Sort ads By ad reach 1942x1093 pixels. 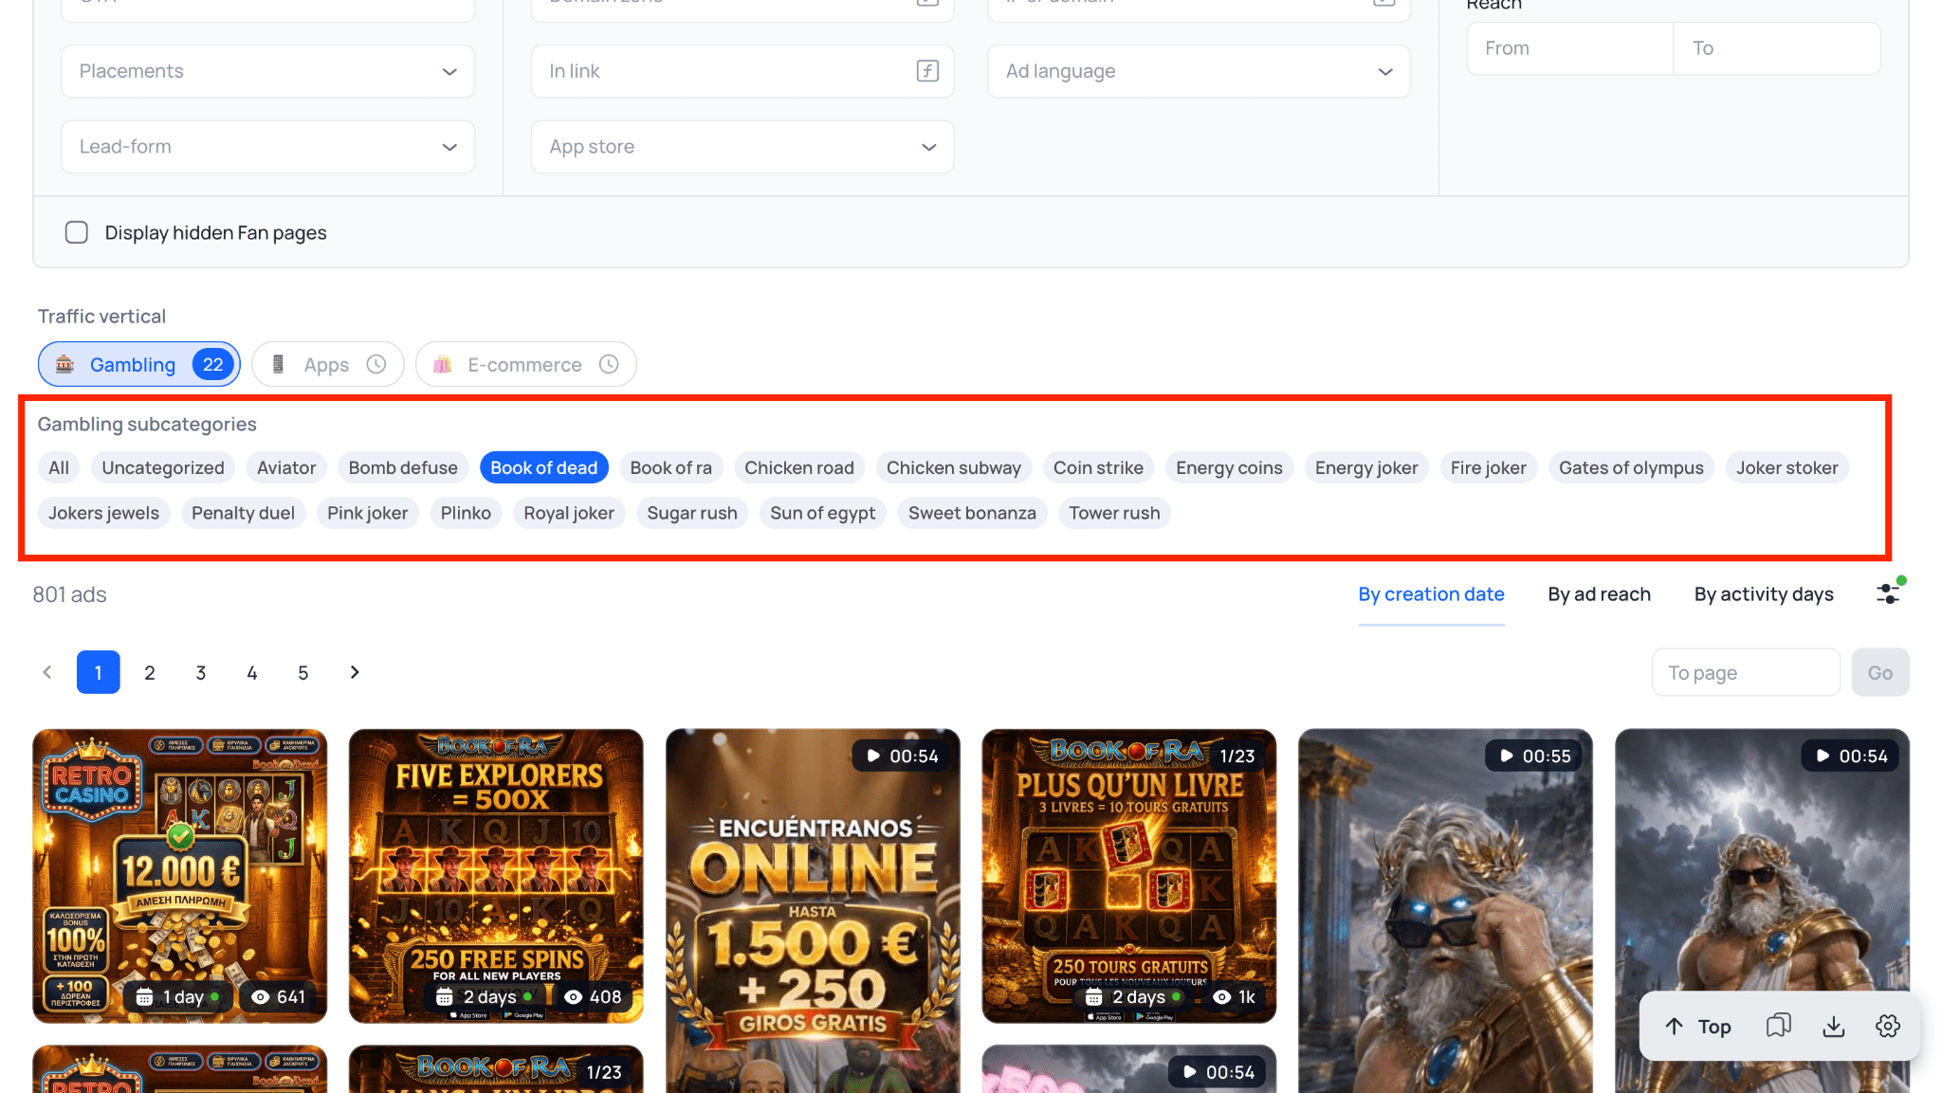1599,594
